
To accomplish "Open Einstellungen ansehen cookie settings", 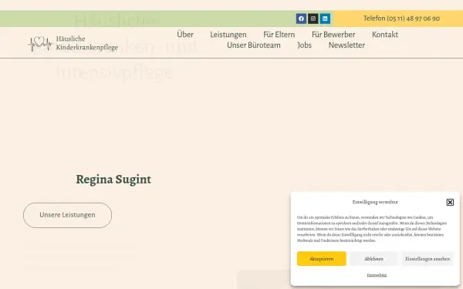I will click(x=428, y=259).
